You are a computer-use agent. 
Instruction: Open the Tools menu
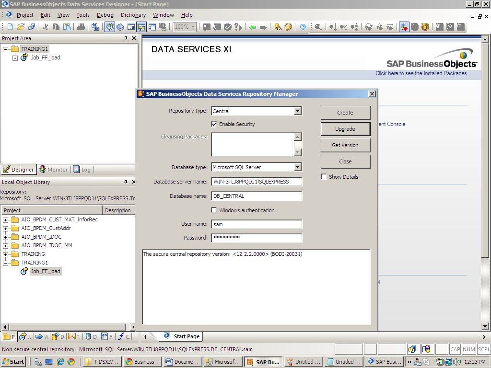pos(83,15)
